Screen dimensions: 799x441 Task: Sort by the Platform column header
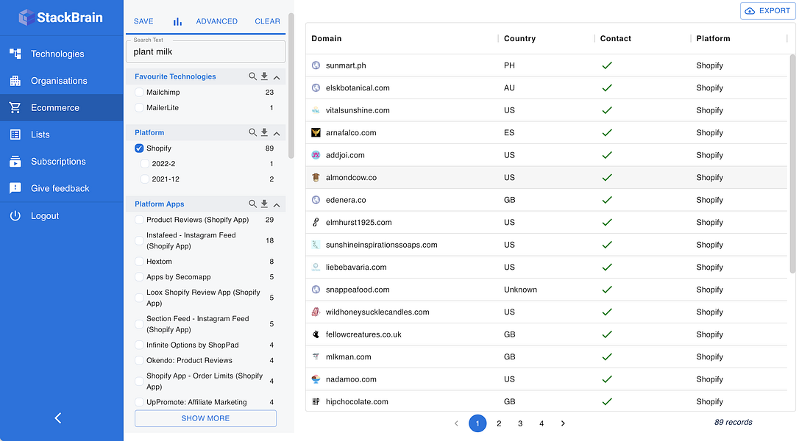coord(714,38)
